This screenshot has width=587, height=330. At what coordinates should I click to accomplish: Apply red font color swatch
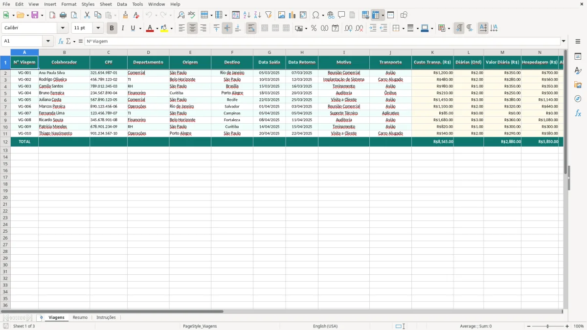coord(150,28)
